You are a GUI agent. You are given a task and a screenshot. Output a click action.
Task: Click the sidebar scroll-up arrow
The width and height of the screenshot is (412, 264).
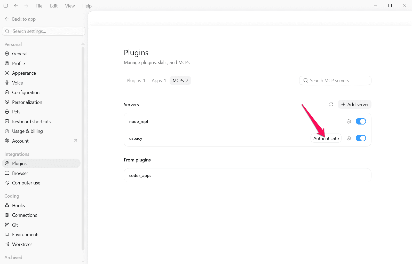pyautogui.click(x=83, y=44)
